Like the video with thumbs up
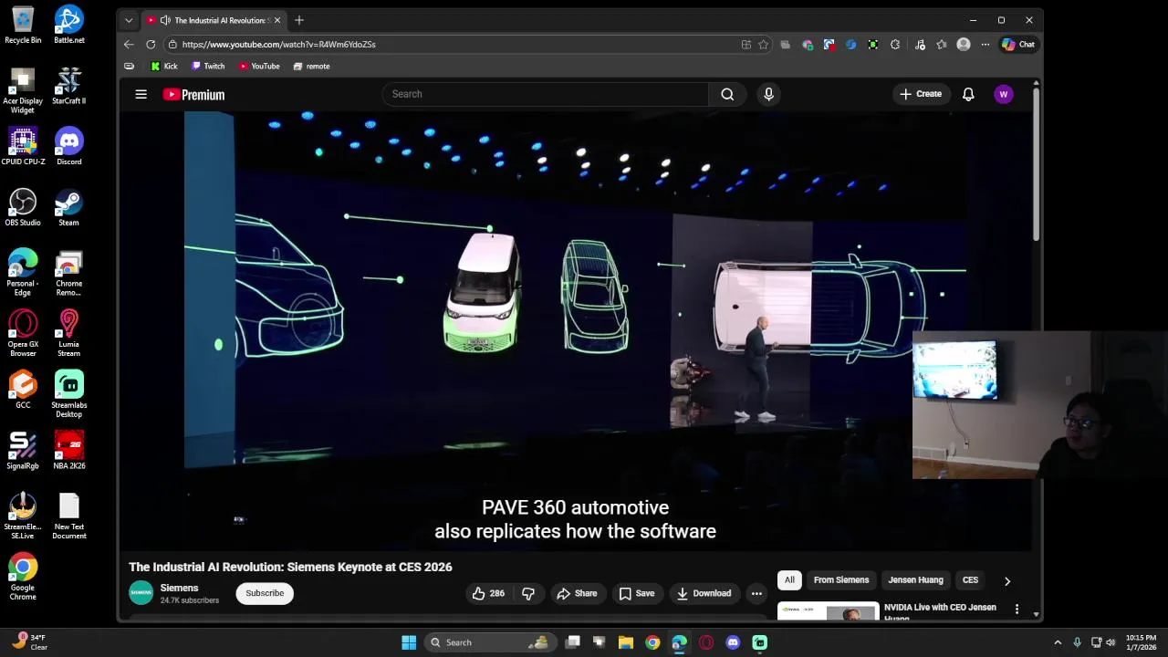This screenshot has width=1168, height=657. [x=488, y=593]
